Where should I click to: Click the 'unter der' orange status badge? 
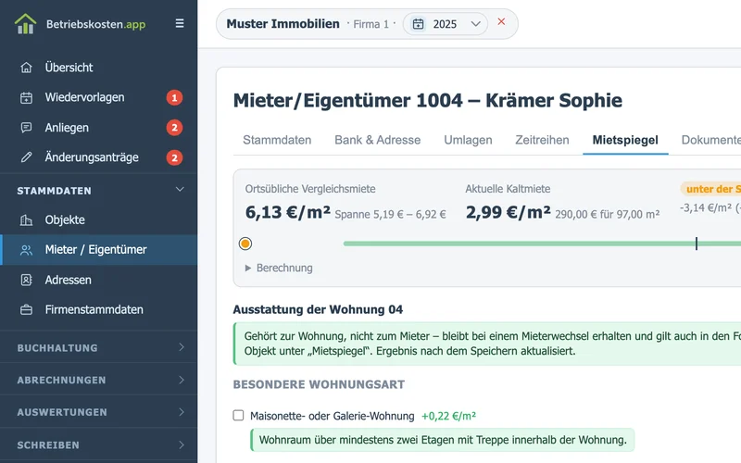[710, 189]
